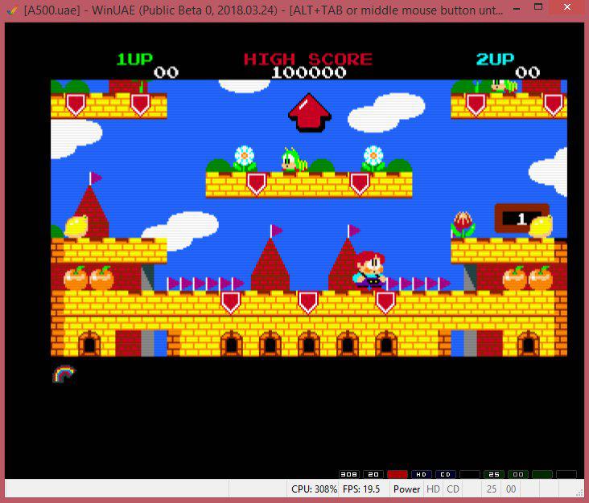Viewport: 589px width, 503px height.
Task: Click the CD indicator in status bar
Action: tap(453, 489)
